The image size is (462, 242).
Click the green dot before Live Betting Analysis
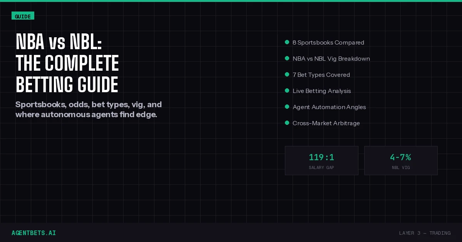287,91
